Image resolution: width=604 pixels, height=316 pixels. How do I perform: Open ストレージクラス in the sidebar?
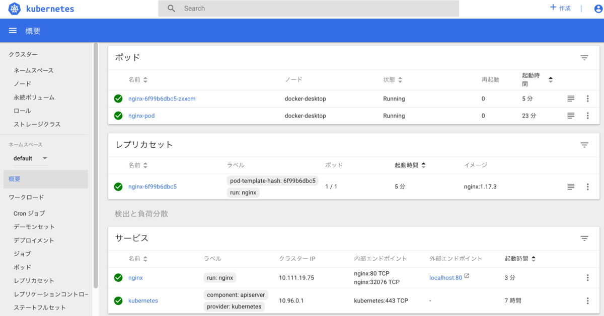pos(37,125)
